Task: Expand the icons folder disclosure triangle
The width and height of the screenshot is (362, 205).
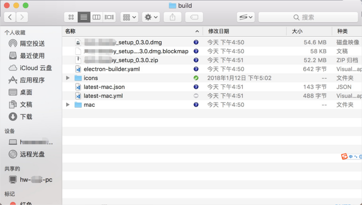Action: coord(68,78)
